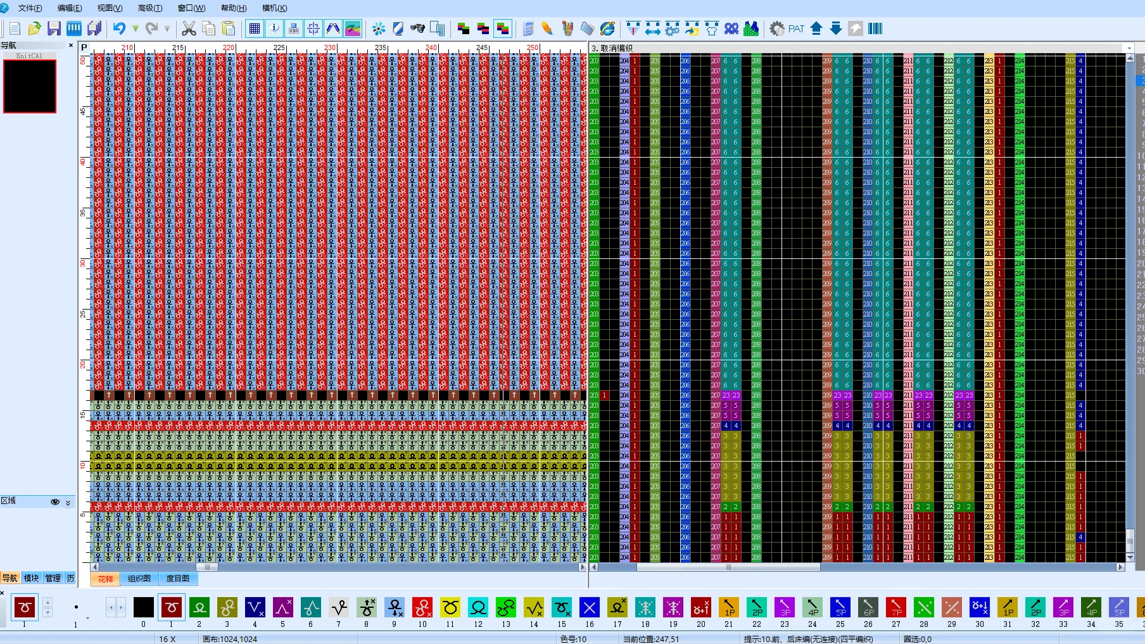Click the KnitCAD navigation thumbnail

[30, 87]
